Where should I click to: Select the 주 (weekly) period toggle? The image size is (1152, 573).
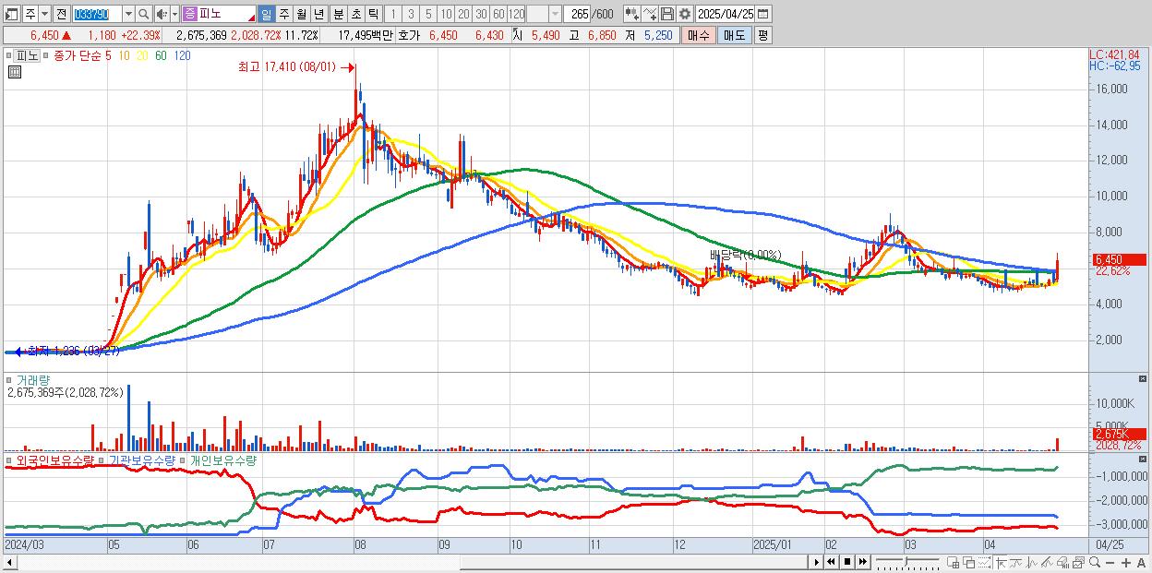(x=283, y=14)
